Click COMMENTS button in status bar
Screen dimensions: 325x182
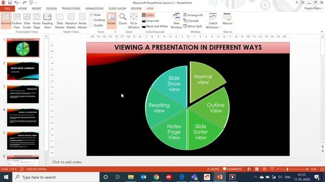click(x=232, y=169)
